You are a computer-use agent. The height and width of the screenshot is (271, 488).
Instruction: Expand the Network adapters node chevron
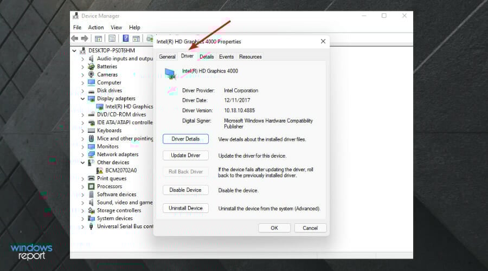[82, 154]
